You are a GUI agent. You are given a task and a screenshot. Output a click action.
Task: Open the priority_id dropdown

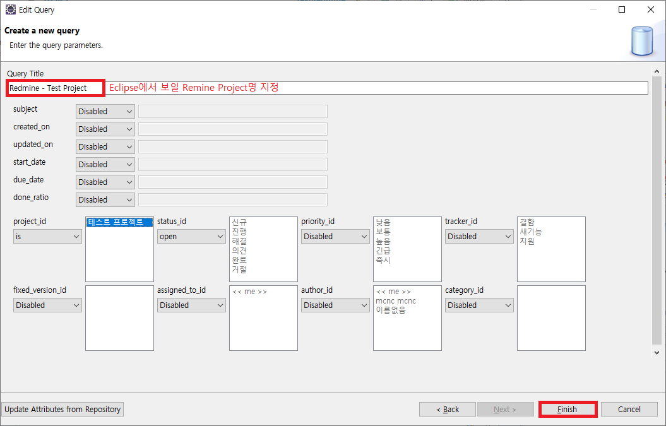pos(336,237)
